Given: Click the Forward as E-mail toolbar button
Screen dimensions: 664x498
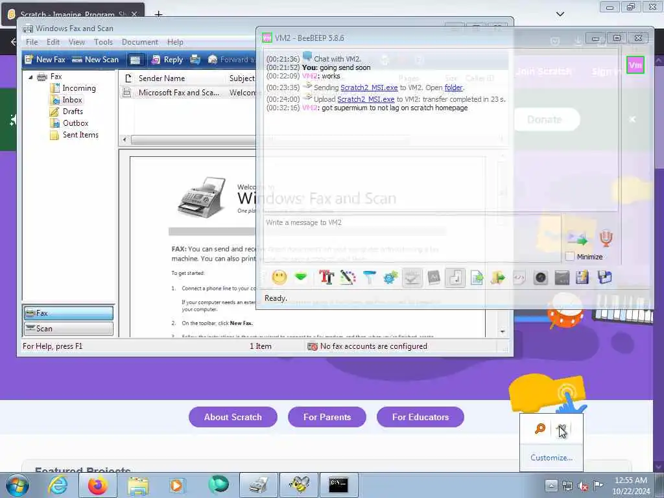Looking at the screenshot, I should (x=231, y=60).
